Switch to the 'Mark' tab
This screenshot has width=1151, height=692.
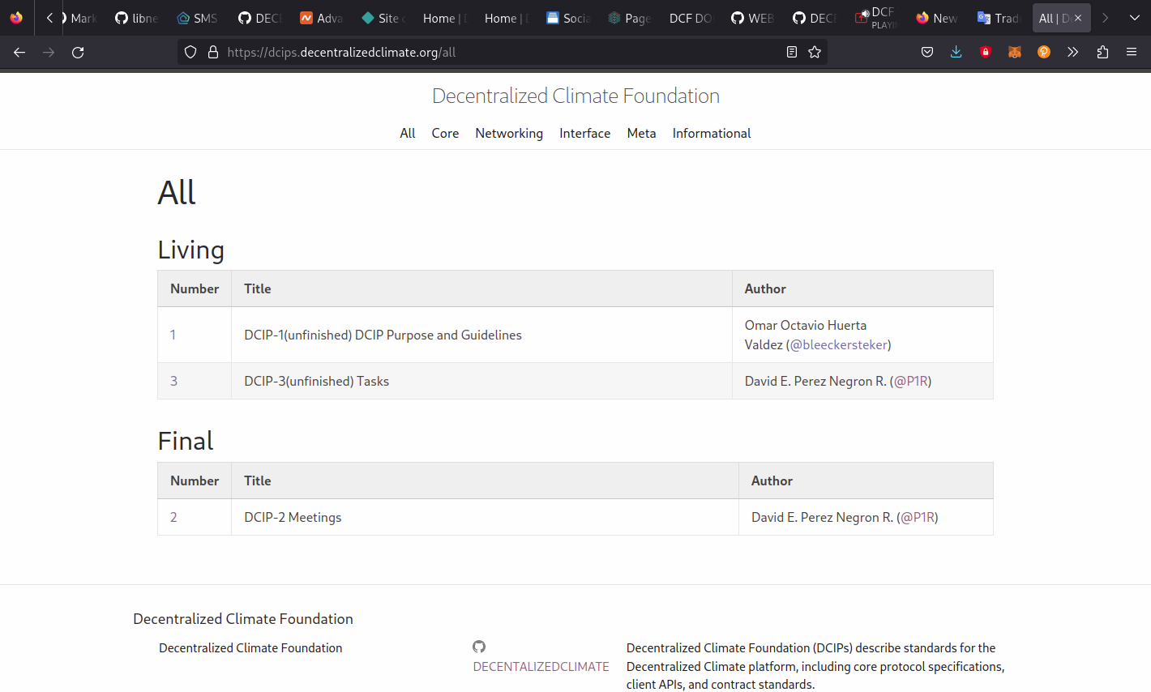click(82, 18)
